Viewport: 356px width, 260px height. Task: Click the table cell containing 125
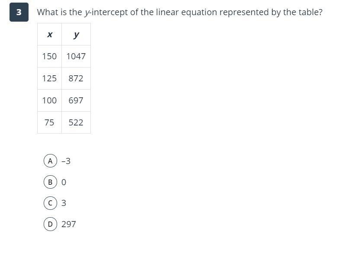click(x=49, y=78)
